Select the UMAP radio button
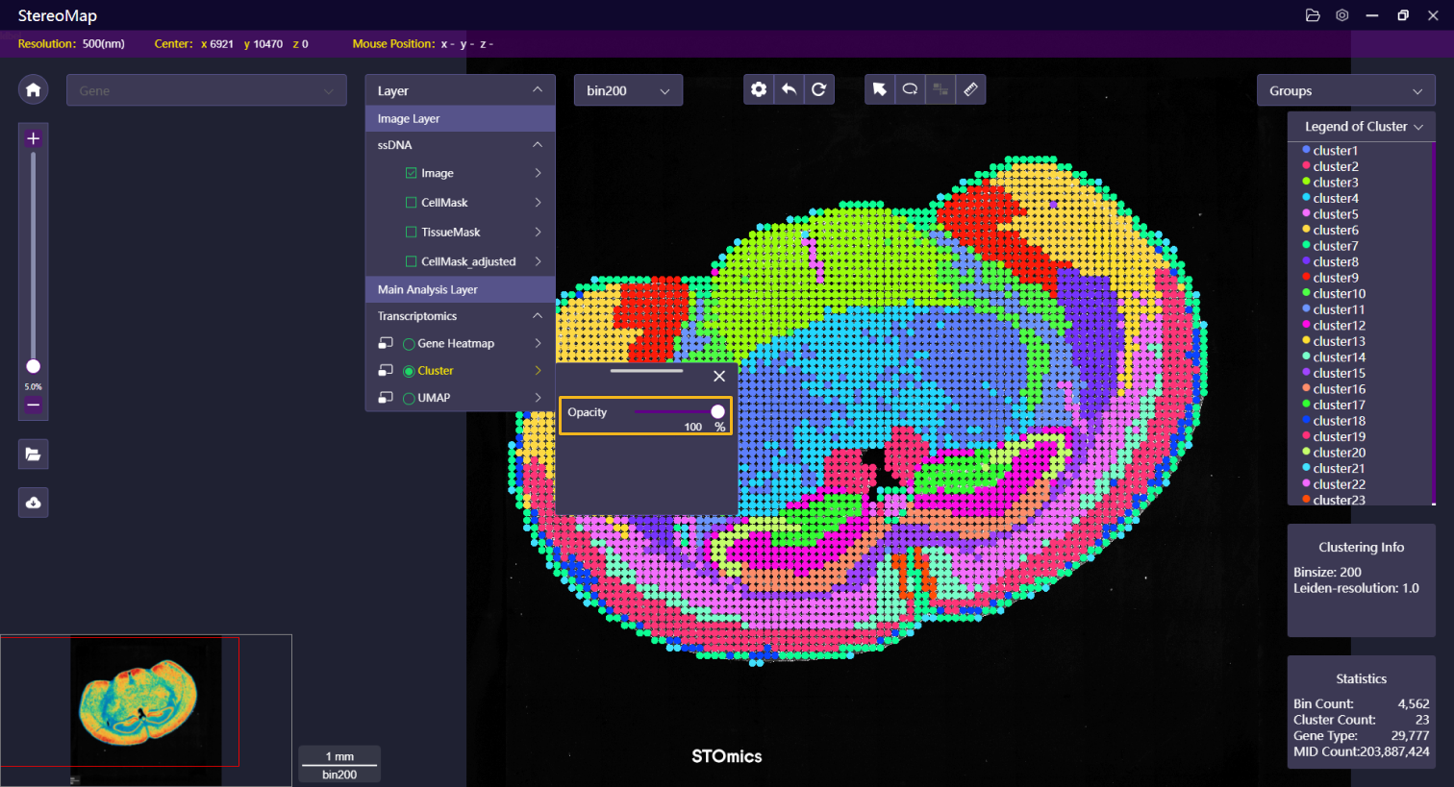This screenshot has width=1454, height=787. 409,398
